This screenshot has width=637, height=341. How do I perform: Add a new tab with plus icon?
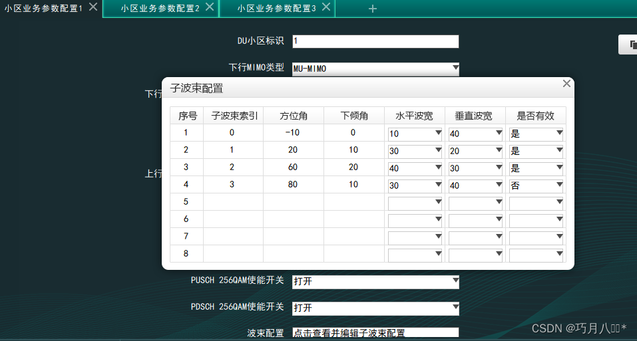pyautogui.click(x=373, y=9)
